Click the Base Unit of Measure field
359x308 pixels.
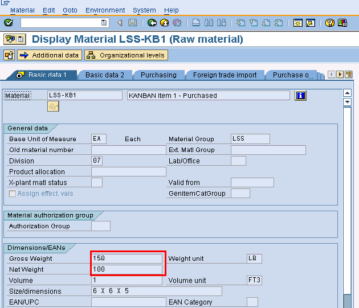click(99, 139)
